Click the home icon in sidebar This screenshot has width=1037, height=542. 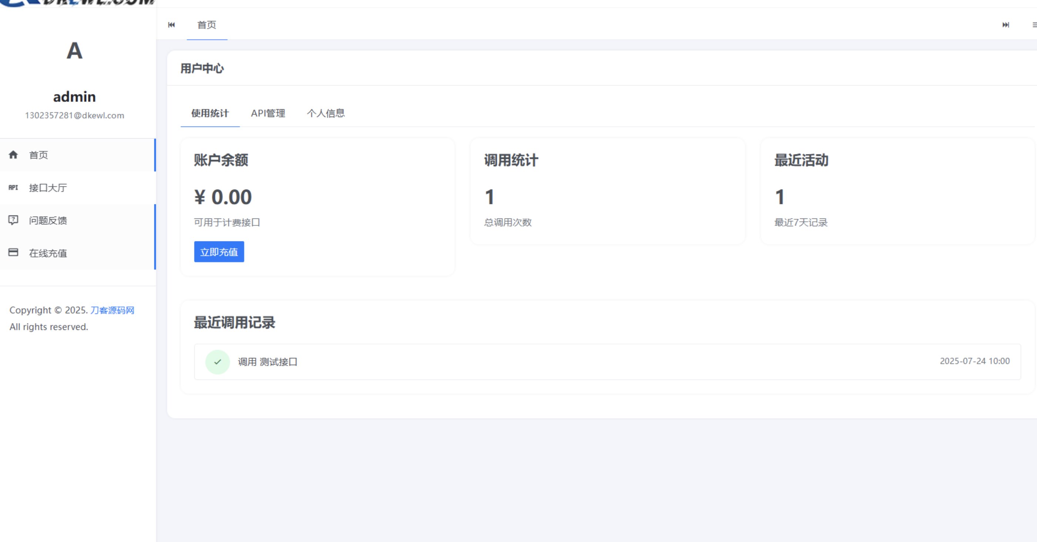pyautogui.click(x=13, y=155)
